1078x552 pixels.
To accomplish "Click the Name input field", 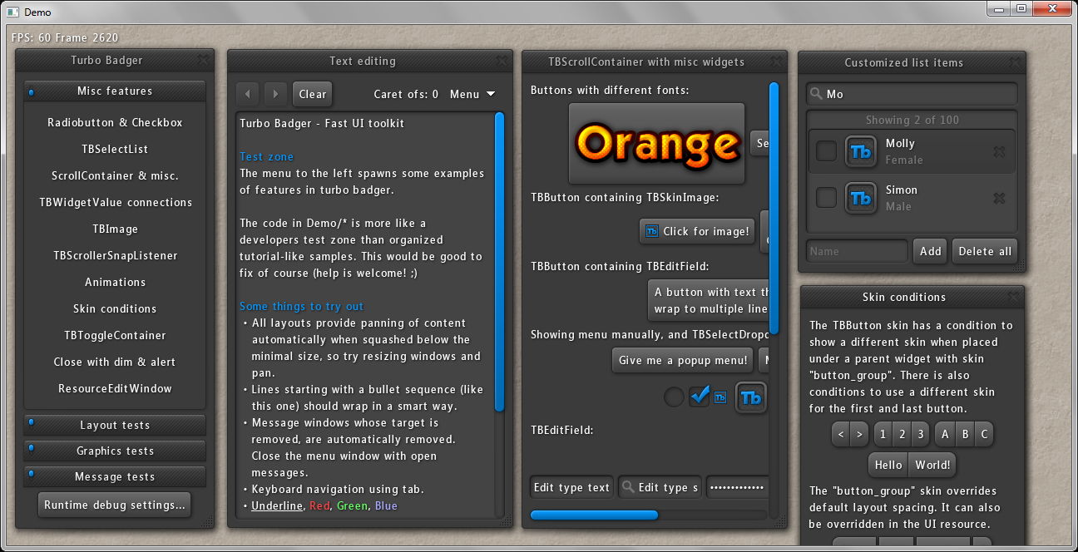I will (856, 250).
